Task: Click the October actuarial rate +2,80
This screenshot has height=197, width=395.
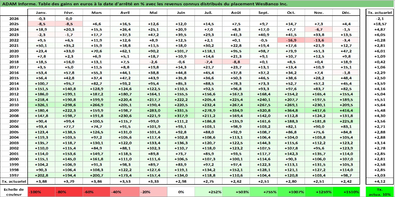Action: (291, 181)
